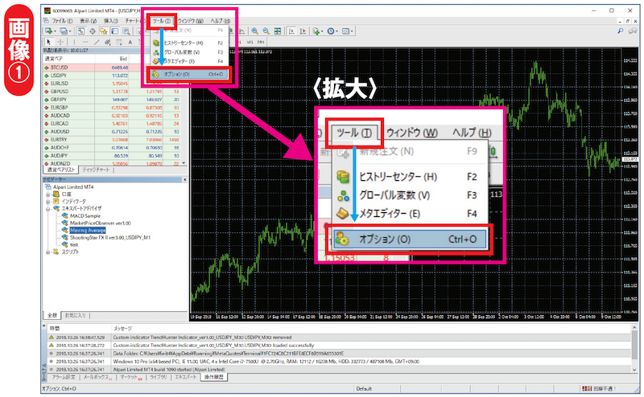644x397 pixels.
Task: Close the Navigator panel
Action: (184, 180)
